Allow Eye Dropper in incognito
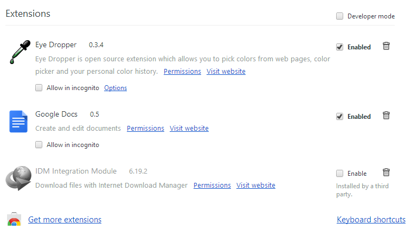This screenshot has width=418, height=249. [39, 88]
